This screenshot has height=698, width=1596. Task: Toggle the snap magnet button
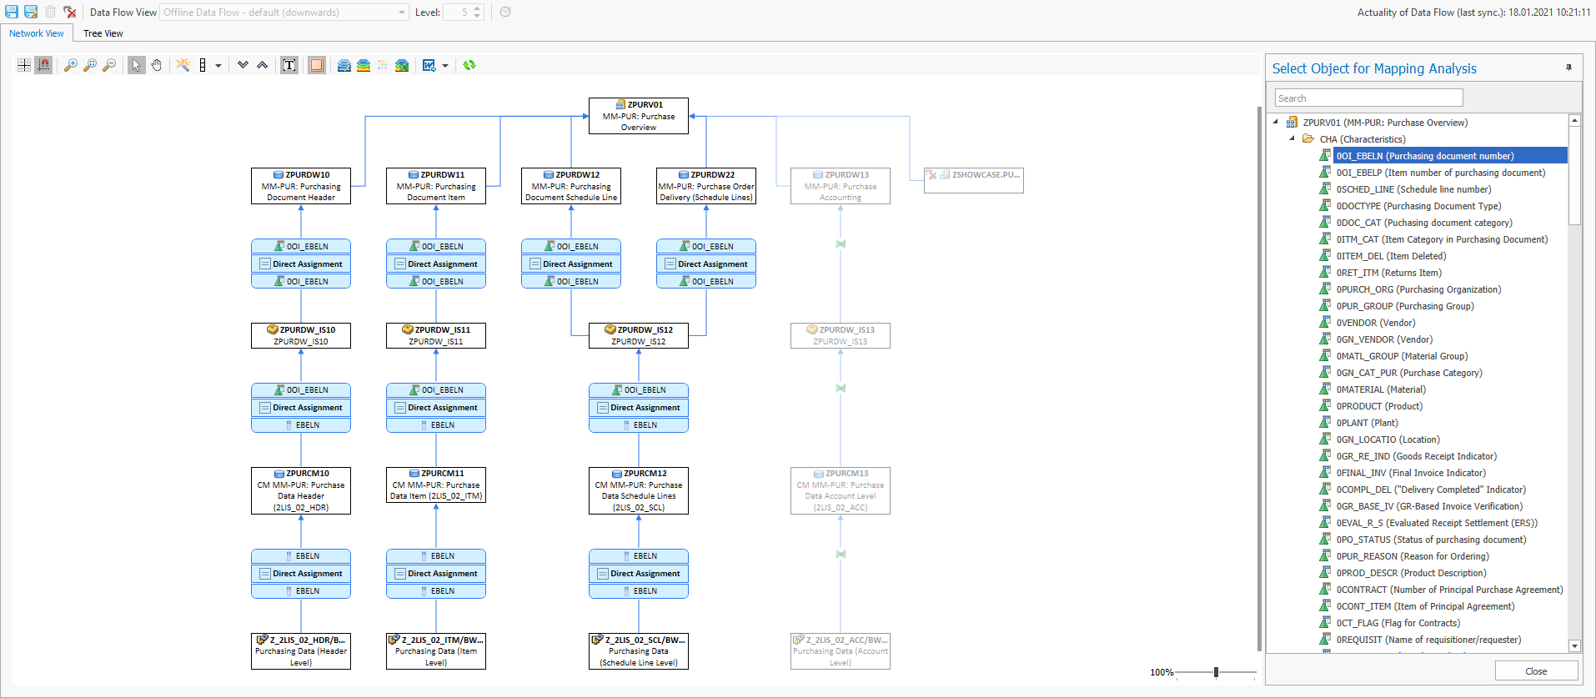point(43,65)
